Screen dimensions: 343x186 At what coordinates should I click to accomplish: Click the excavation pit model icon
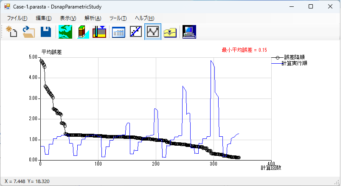tap(99, 32)
